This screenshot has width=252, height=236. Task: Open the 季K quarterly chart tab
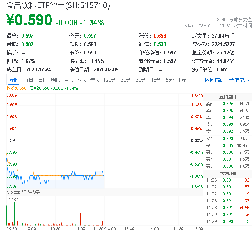coord(81,80)
